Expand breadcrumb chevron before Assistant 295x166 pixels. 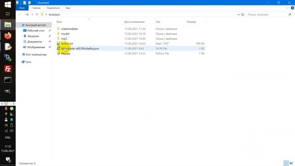pyautogui.click(x=46, y=14)
